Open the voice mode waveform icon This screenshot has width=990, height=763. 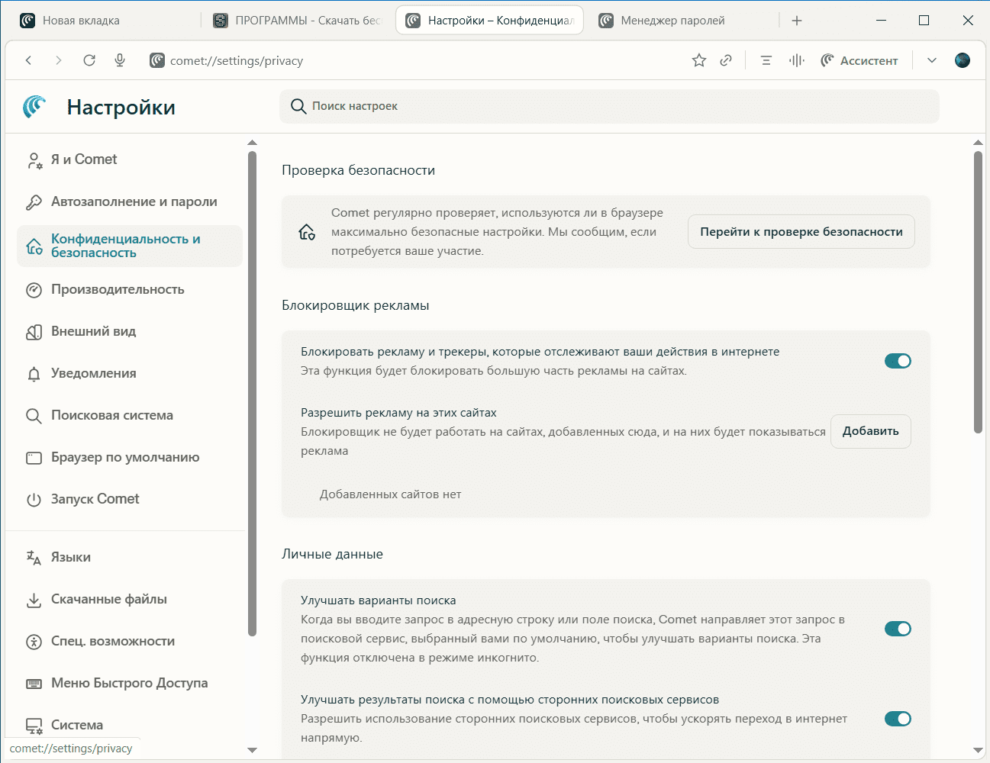(x=797, y=60)
